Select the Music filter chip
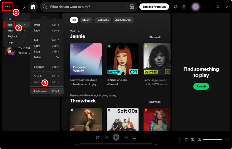Screen dimensions: 232x149 [x=86, y=20]
